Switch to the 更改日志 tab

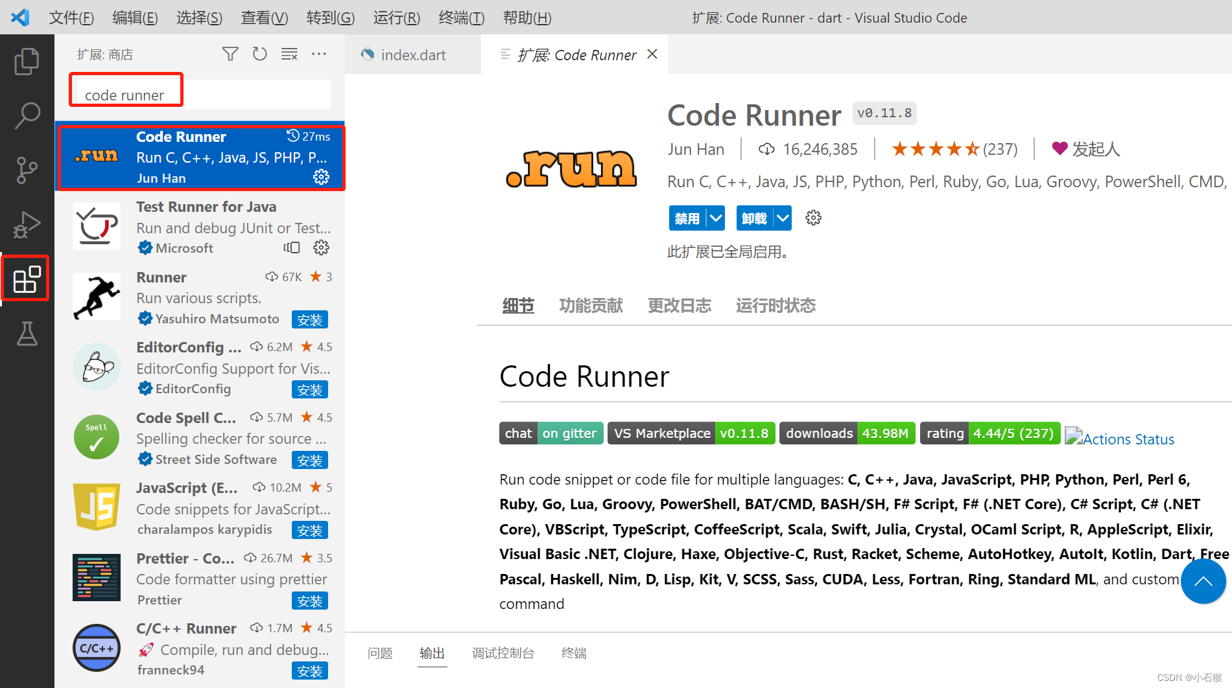[679, 305]
